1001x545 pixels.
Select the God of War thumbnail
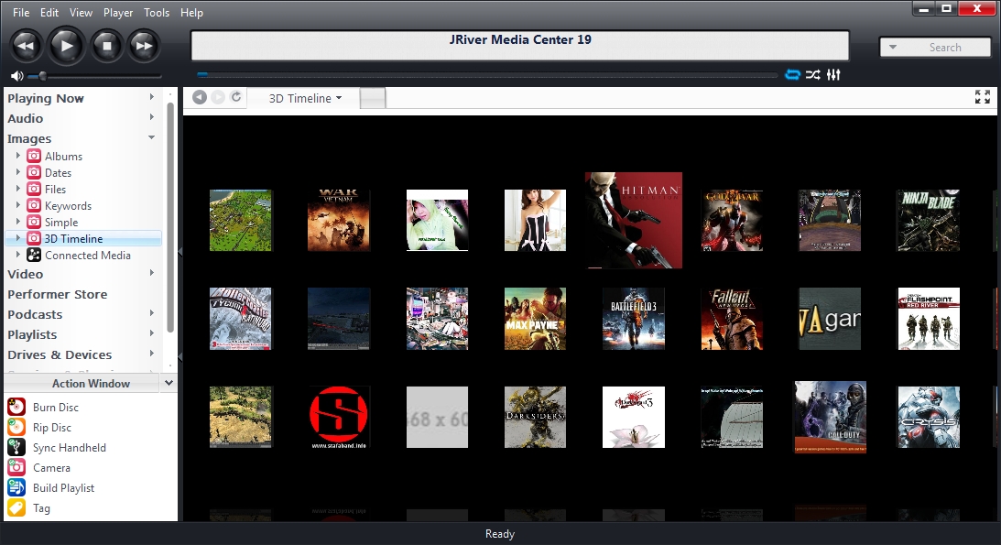732,220
